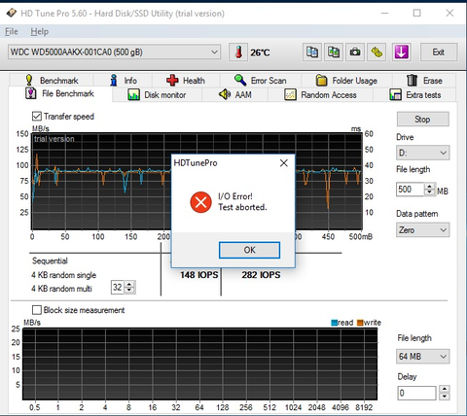Click the red error icon in dialog
This screenshot has width=467, height=416.
[x=200, y=202]
